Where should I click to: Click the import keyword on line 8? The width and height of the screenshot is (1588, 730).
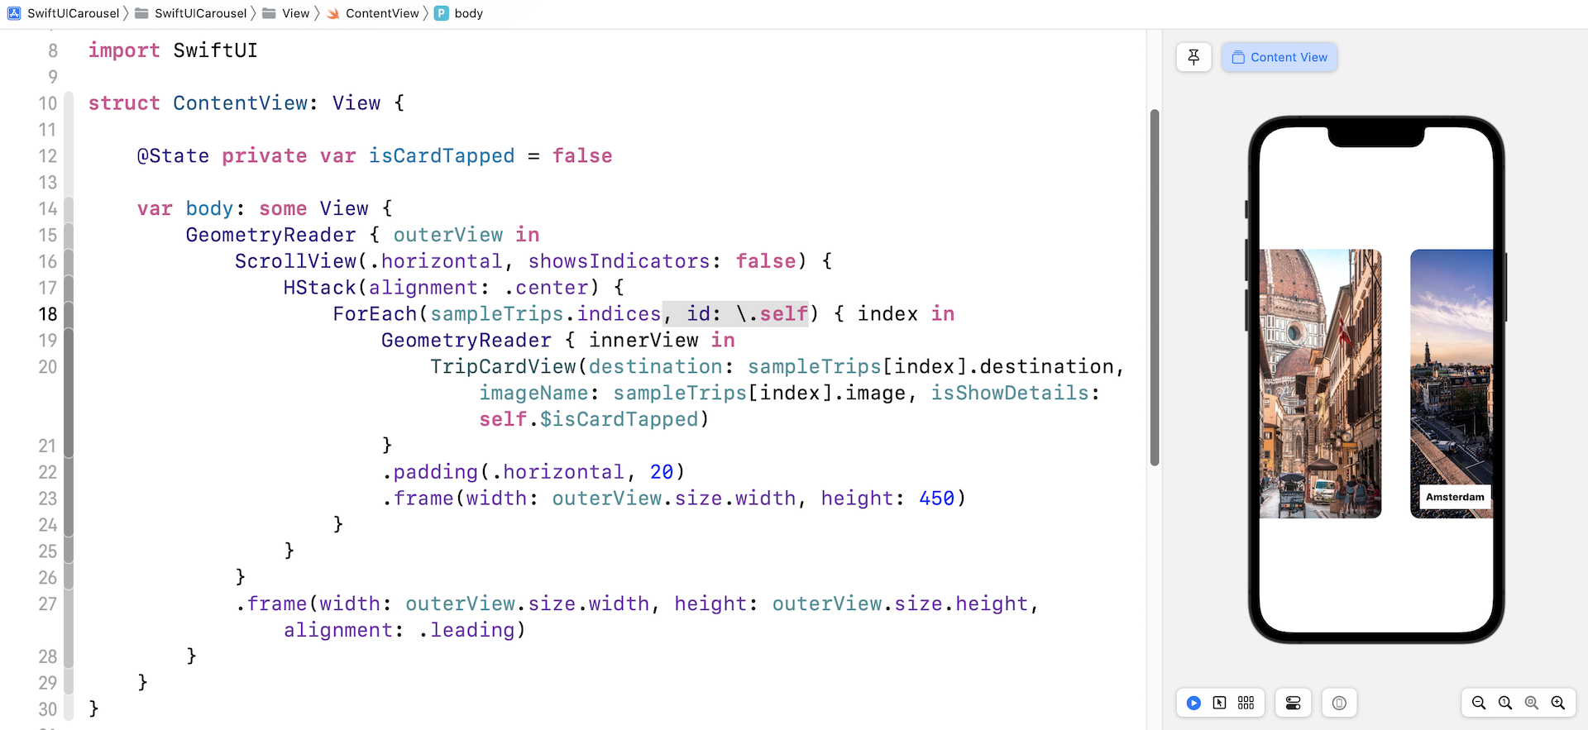(x=124, y=50)
